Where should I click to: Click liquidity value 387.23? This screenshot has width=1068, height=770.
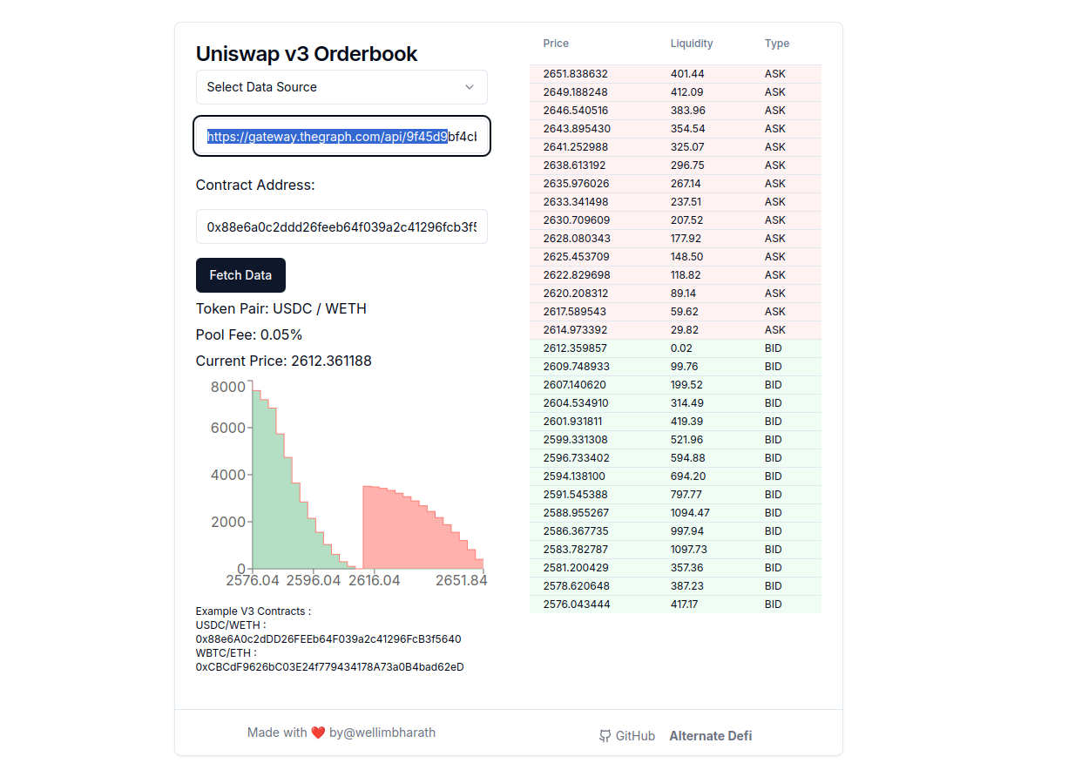pos(686,586)
